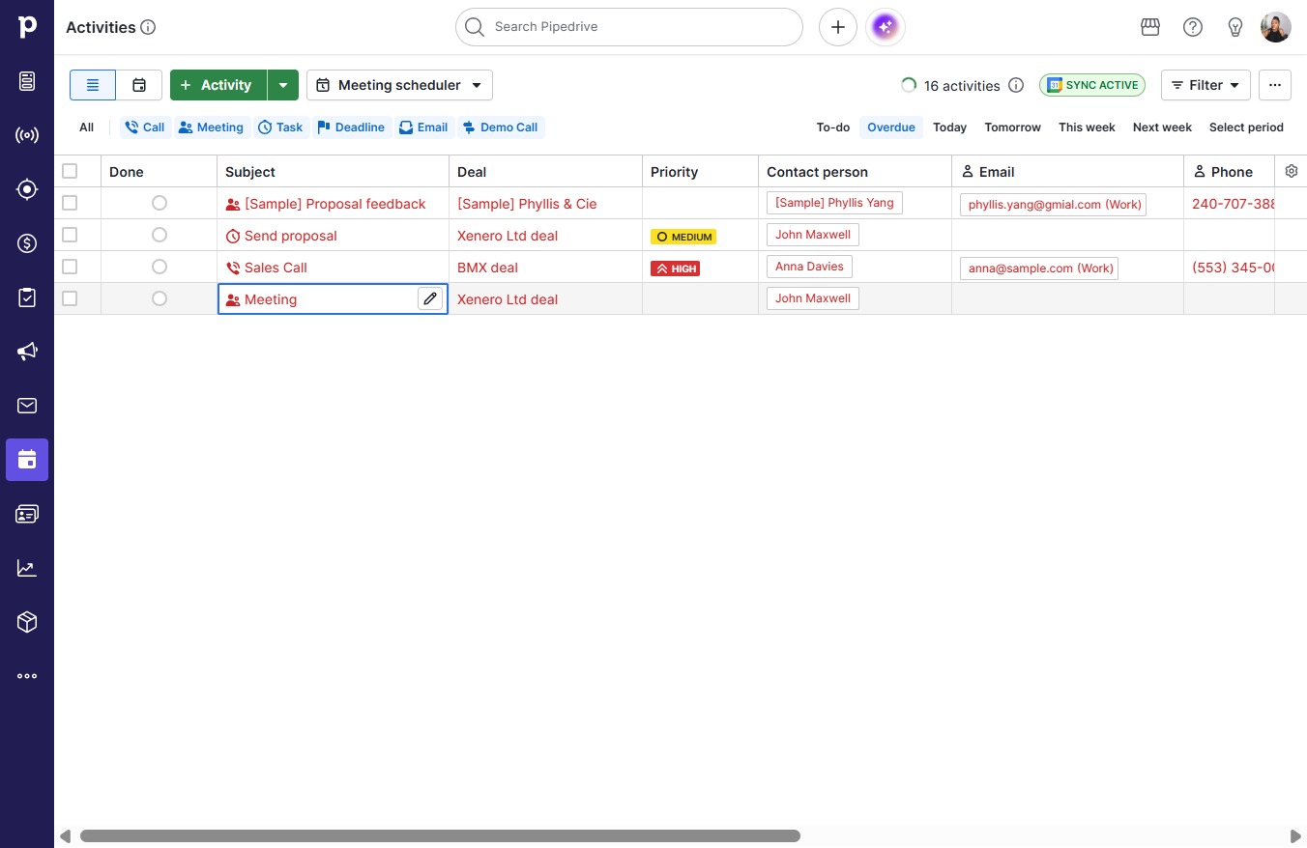Screen dimensions: 1307x848
Task: Open [Sample] Phyllis Yang contact chip
Action: coord(834,203)
